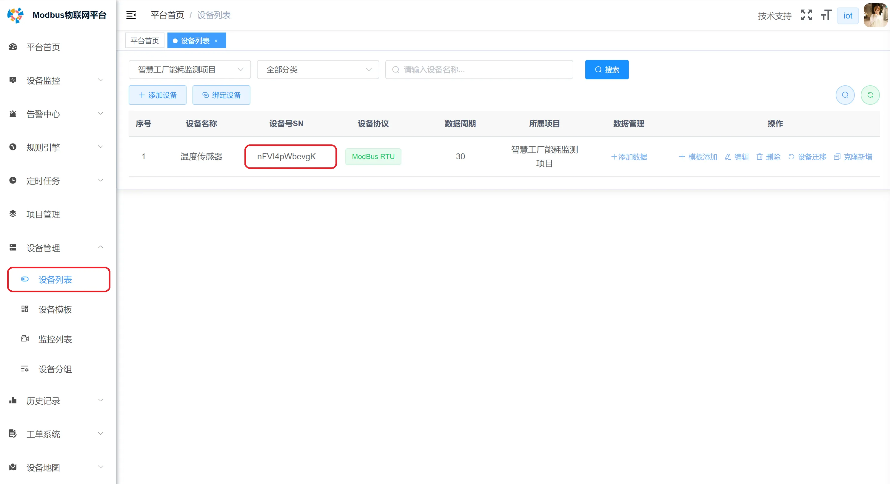The width and height of the screenshot is (890, 484).
Task: Click the 搜索 search button
Action: coord(607,70)
